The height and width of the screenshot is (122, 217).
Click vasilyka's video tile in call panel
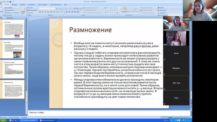coord(176,23)
